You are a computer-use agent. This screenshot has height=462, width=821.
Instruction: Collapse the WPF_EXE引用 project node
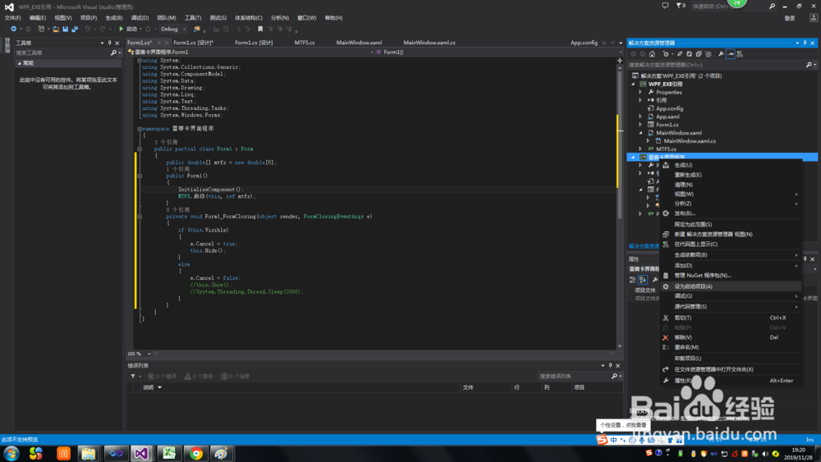(x=633, y=85)
